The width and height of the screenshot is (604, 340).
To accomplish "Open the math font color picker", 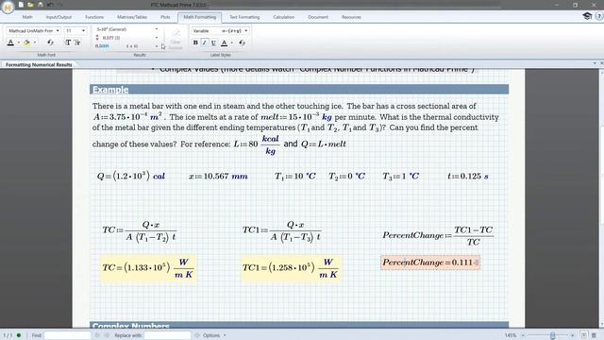I will pyautogui.click(x=10, y=42).
